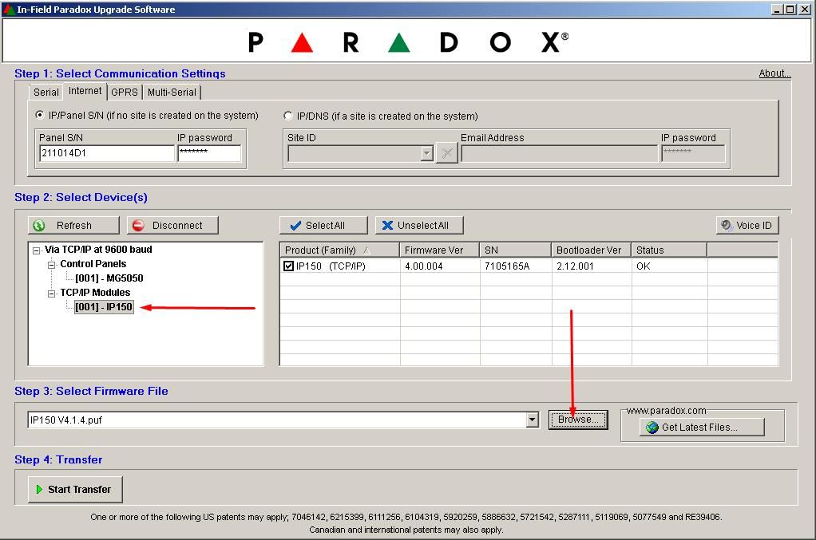The height and width of the screenshot is (540, 816).
Task: Click the blue X Unselect All icon
Action: pos(387,225)
